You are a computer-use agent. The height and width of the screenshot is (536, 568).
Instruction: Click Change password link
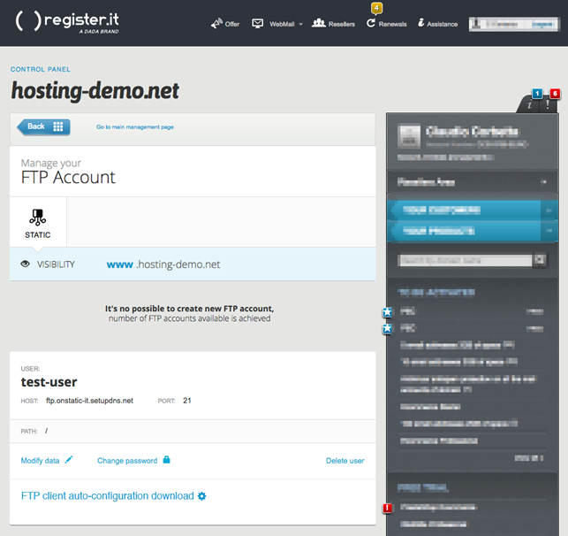(x=127, y=461)
